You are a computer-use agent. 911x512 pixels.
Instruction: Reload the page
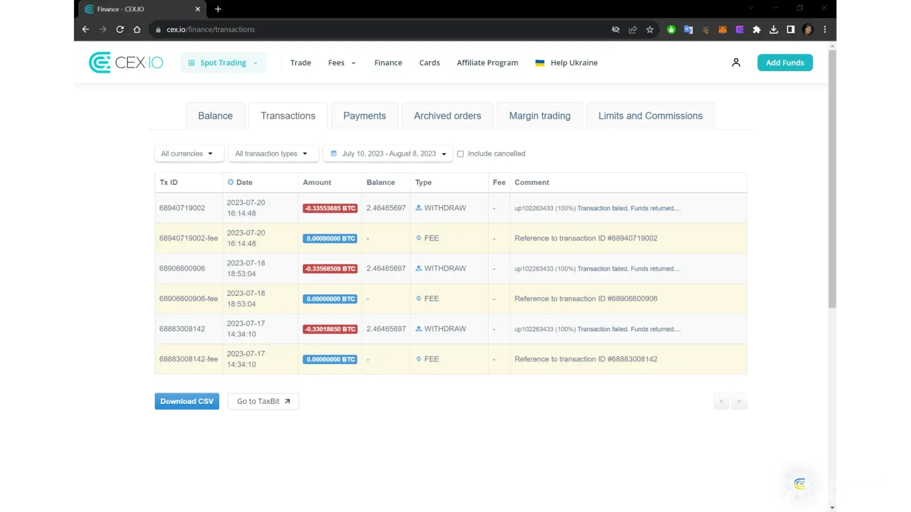120,30
